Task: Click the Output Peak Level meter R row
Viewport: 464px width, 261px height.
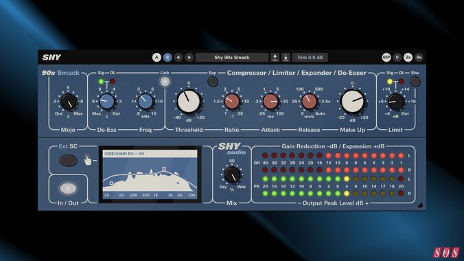Action: [333, 194]
